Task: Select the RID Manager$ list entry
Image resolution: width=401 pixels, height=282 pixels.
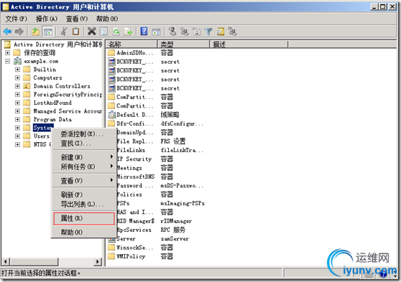Action: tap(136, 221)
